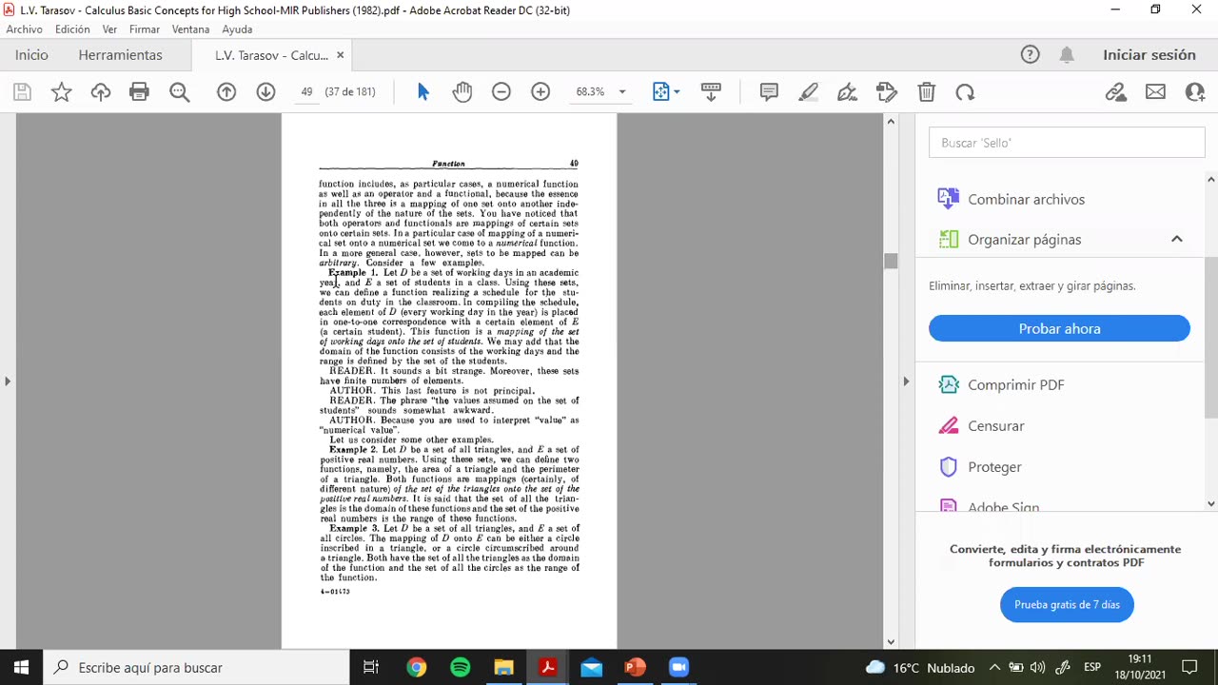Open the Windows notification center
The image size is (1218, 685).
pos(1189,667)
